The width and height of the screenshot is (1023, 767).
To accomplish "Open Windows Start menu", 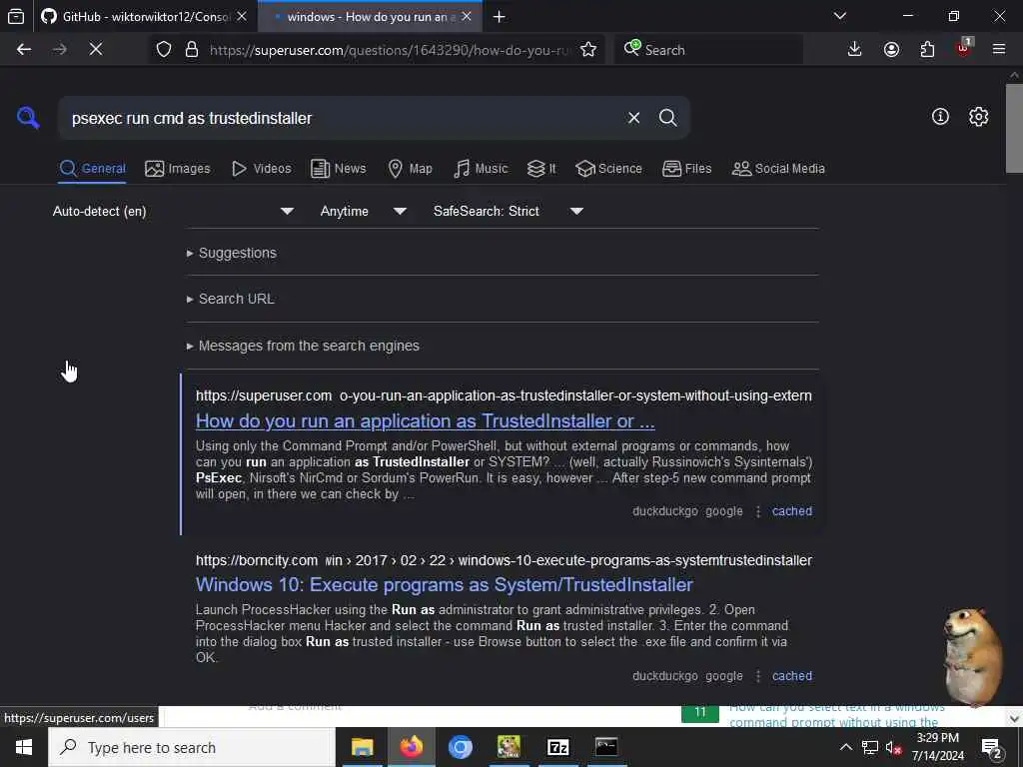I will coord(24,747).
